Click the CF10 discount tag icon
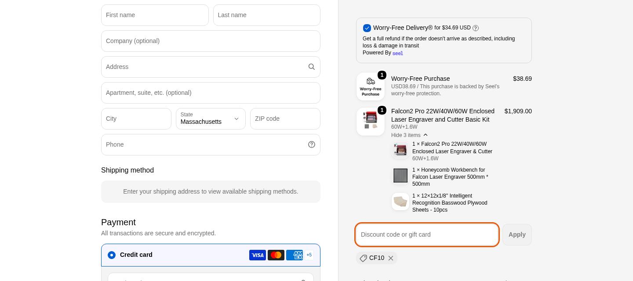Screen dimensions: 633x281 pyautogui.click(x=363, y=258)
